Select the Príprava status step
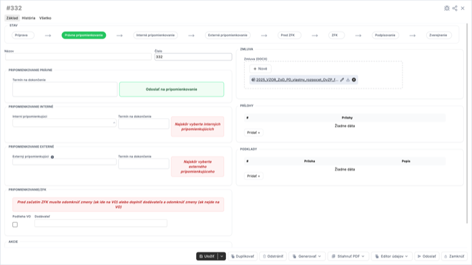This screenshot has height=265, width=472. 23,35
